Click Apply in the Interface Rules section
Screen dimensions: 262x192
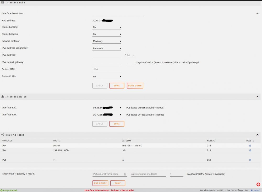100,124
